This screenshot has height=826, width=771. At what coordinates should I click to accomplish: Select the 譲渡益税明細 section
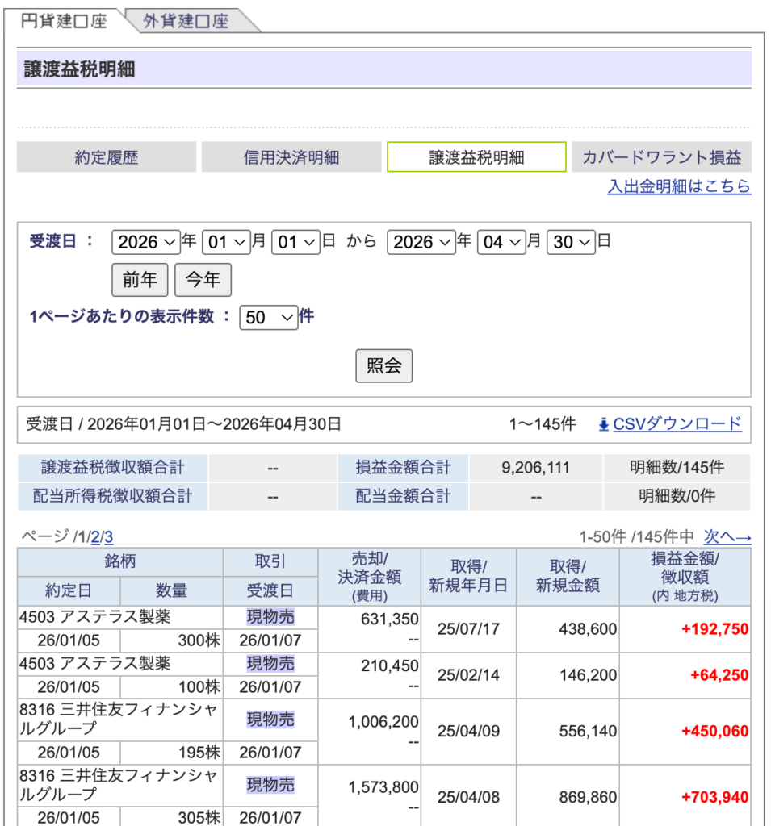click(476, 157)
